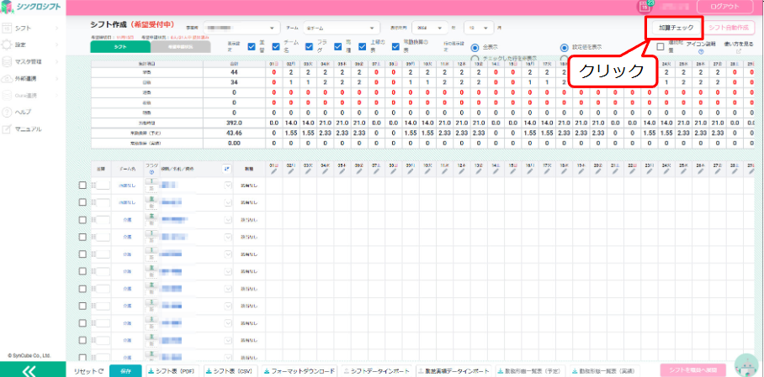This screenshot has width=764, height=377.
Task: Select the 設定色を表示 radio button
Action: pos(565,48)
